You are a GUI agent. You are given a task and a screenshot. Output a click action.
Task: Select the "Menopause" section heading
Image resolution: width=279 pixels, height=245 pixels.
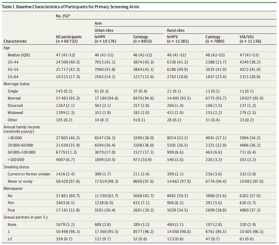tap(12, 189)
